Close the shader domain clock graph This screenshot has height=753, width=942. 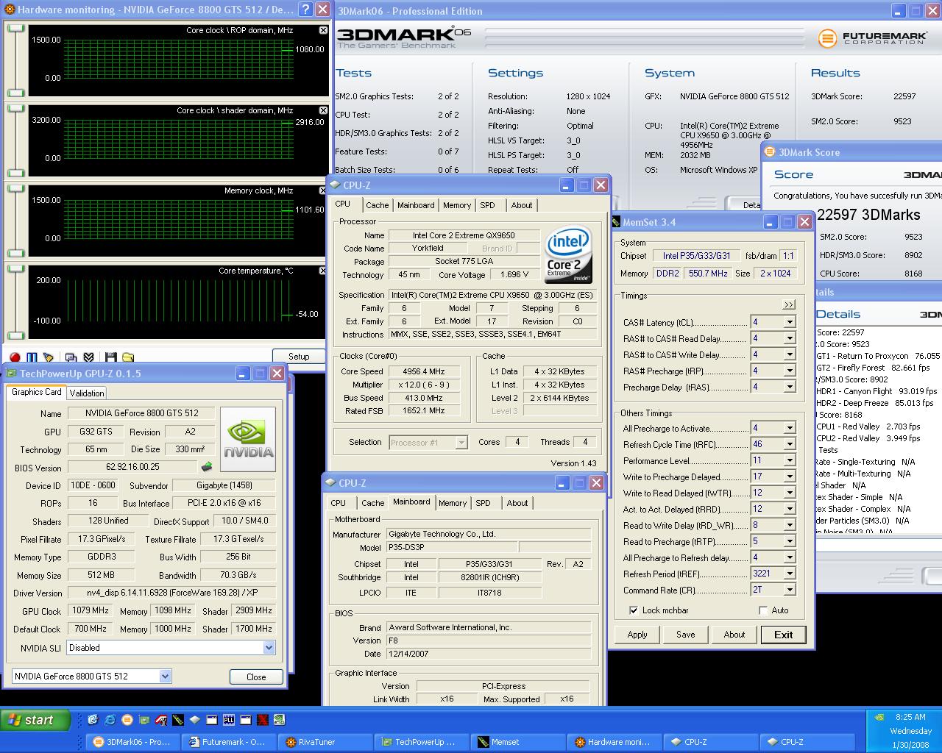(323, 110)
